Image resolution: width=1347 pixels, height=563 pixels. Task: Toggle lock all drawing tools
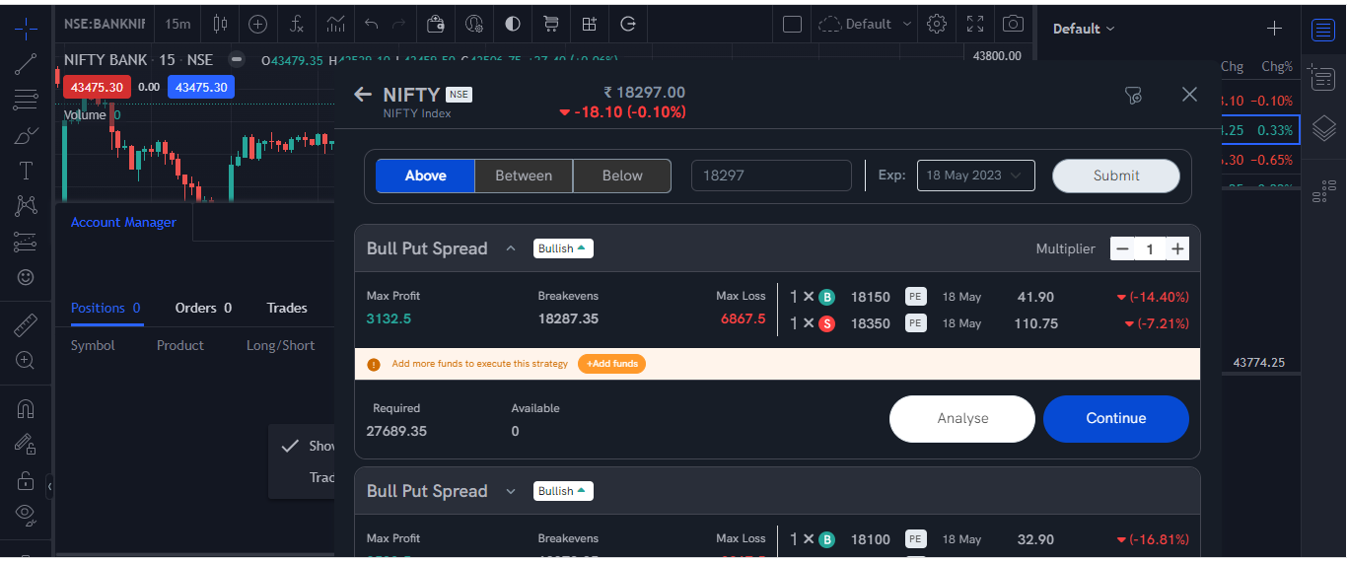coord(26,480)
